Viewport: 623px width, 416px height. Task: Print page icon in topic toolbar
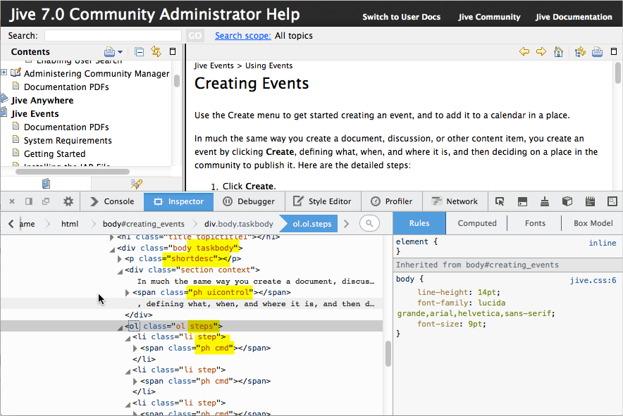(597, 51)
